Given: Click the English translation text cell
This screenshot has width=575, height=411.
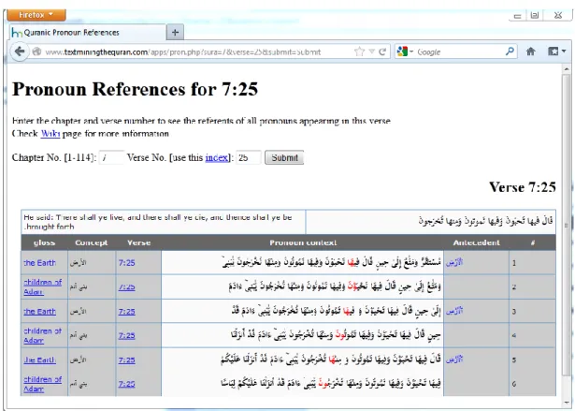Looking at the screenshot, I should tap(164, 222).
